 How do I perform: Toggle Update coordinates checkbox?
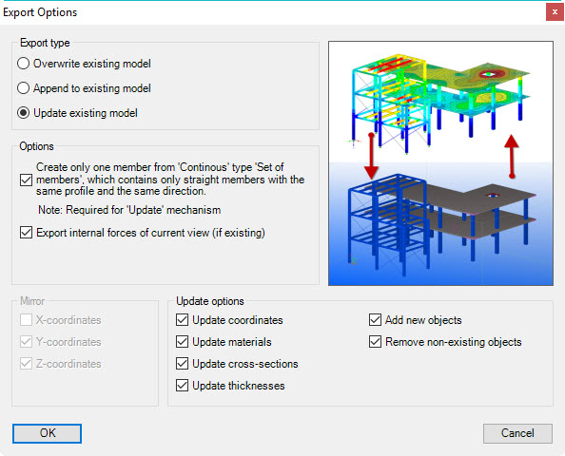[x=182, y=319]
